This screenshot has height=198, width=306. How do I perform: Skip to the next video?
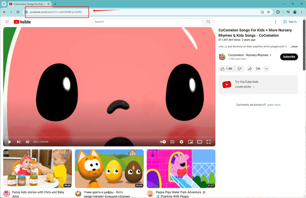(19, 142)
